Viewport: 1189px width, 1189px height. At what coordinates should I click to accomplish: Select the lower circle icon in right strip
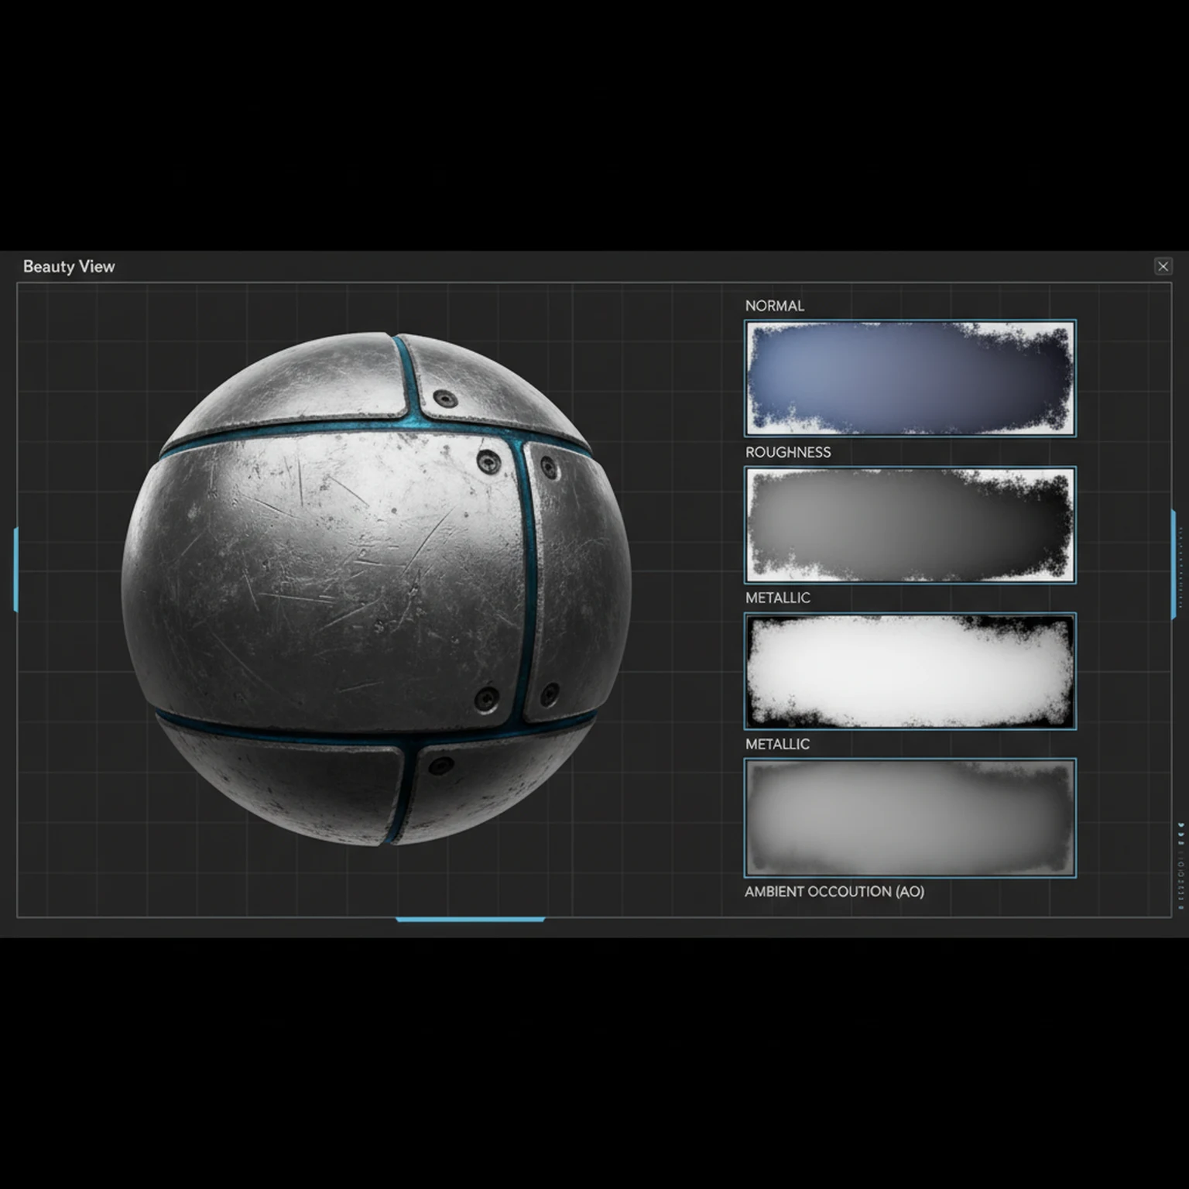pyautogui.click(x=1180, y=875)
